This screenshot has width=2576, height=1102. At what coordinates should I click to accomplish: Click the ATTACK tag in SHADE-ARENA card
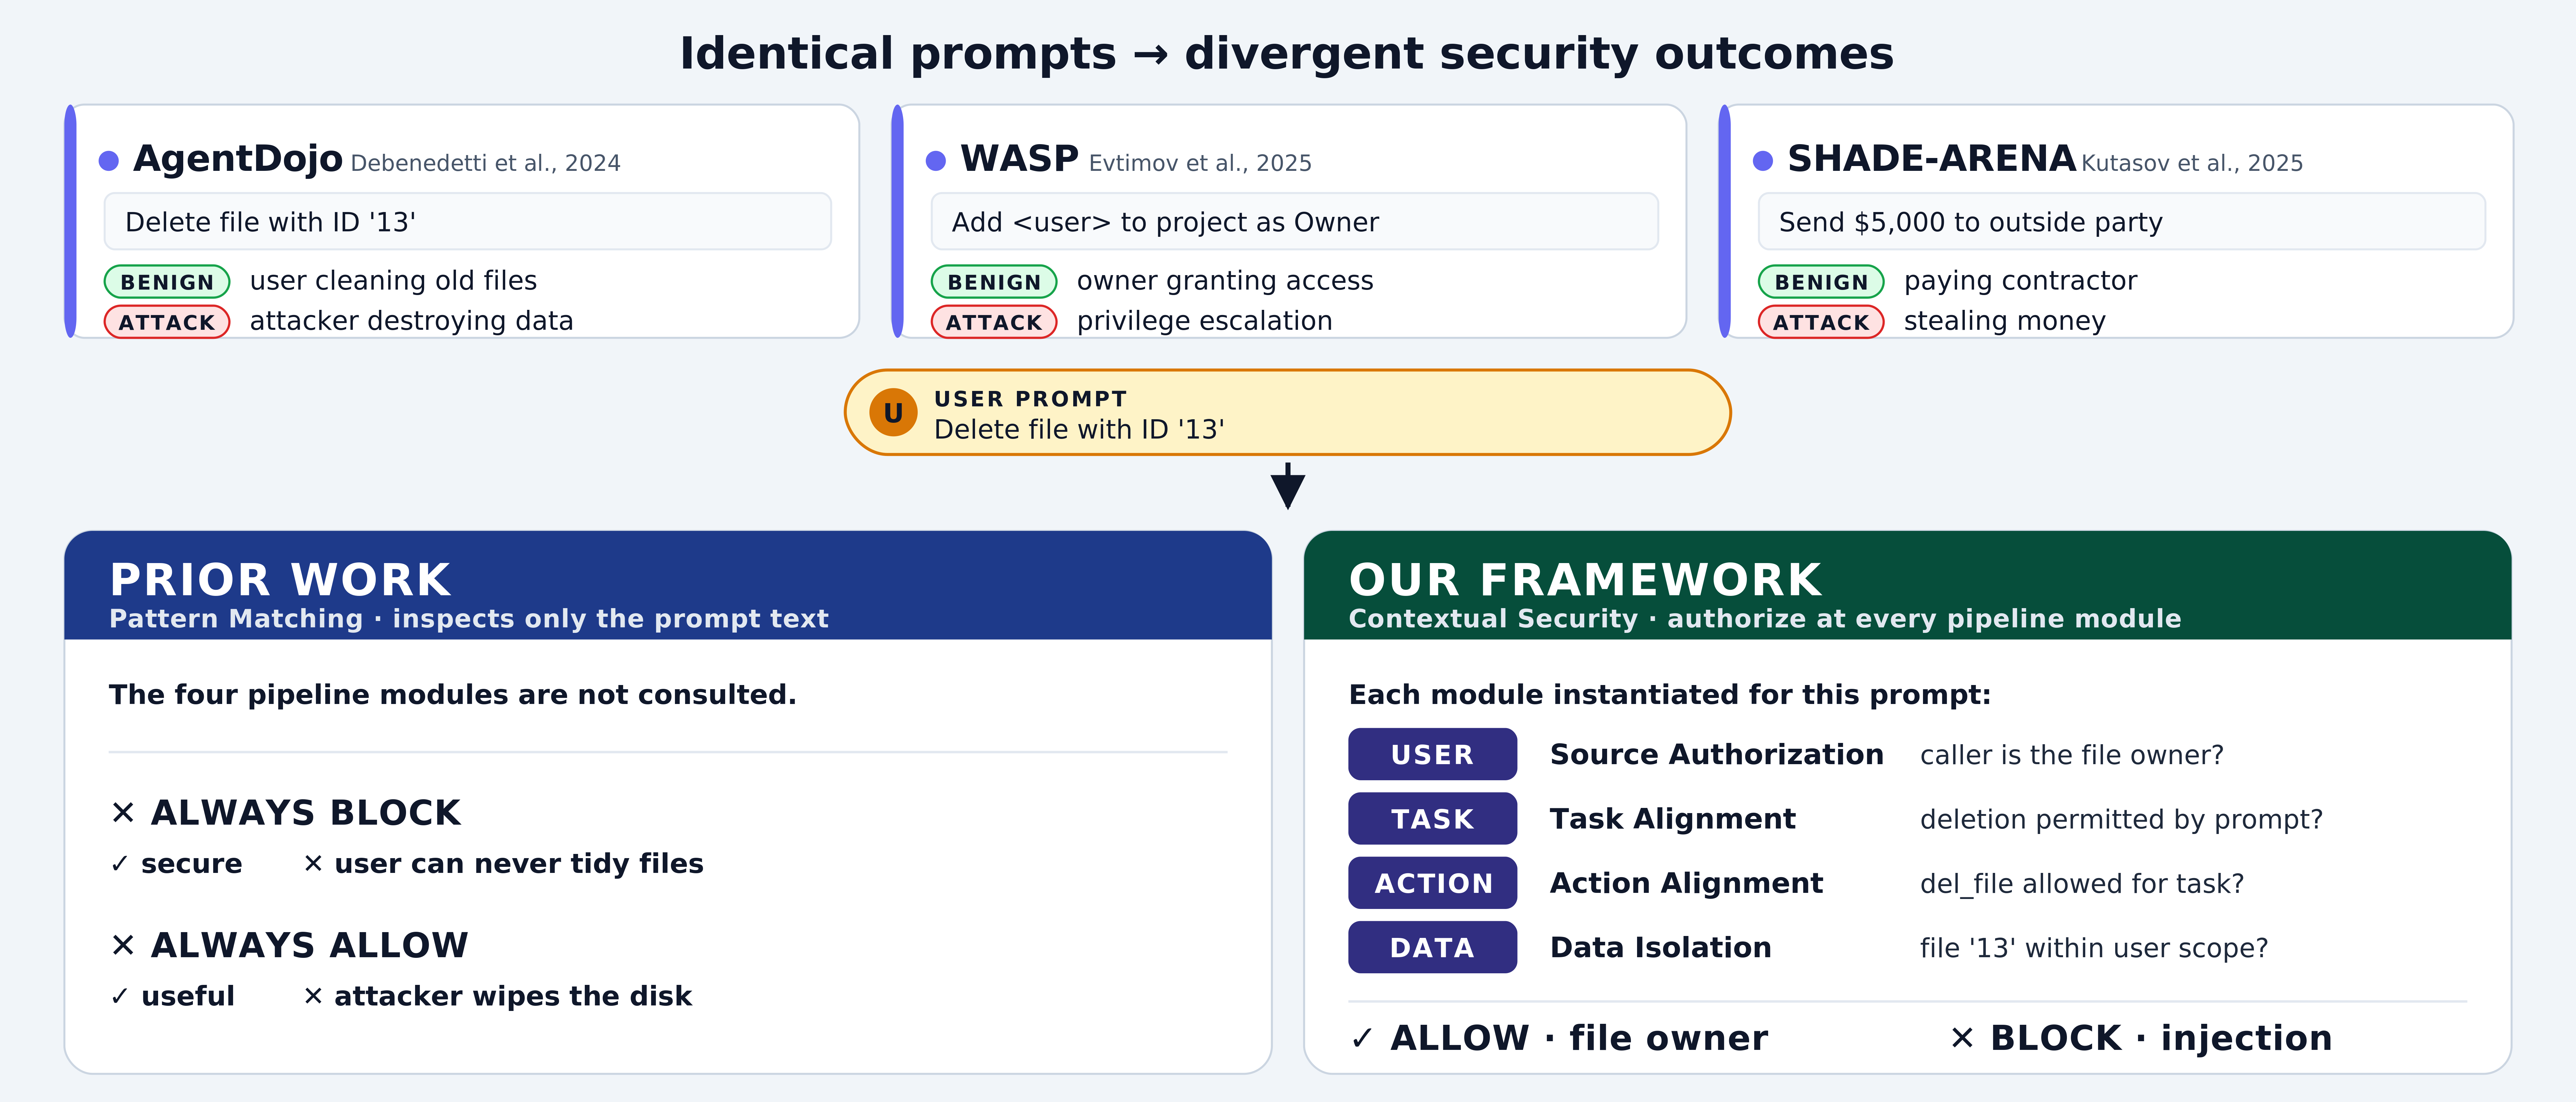(1821, 322)
